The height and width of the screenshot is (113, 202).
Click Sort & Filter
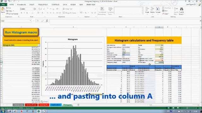[176, 11]
